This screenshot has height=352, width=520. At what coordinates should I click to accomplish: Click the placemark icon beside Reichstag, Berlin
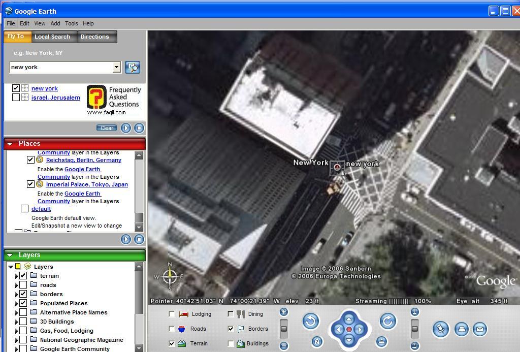click(40, 159)
